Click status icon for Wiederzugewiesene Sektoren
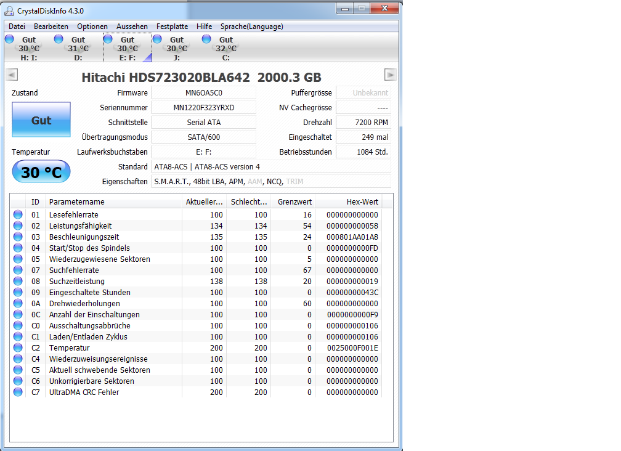The width and height of the screenshot is (621, 451). (x=18, y=259)
